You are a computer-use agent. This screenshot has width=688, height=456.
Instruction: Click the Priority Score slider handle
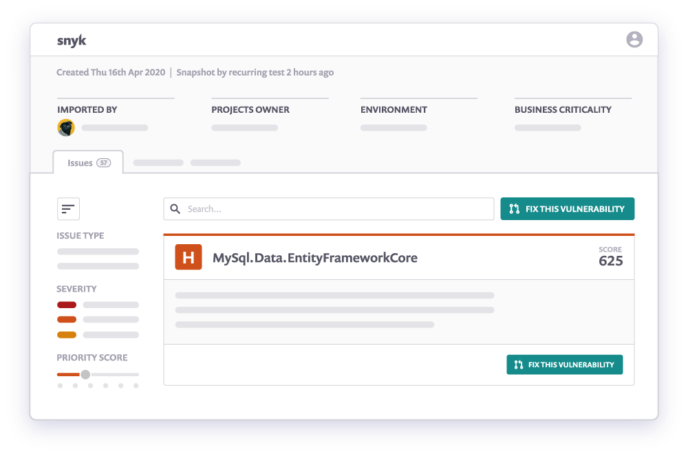coord(85,375)
